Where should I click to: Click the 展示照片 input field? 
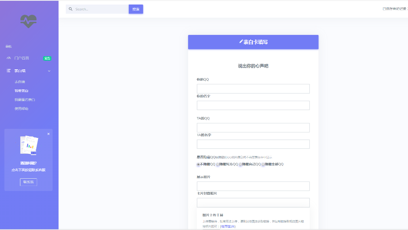pos(253,186)
